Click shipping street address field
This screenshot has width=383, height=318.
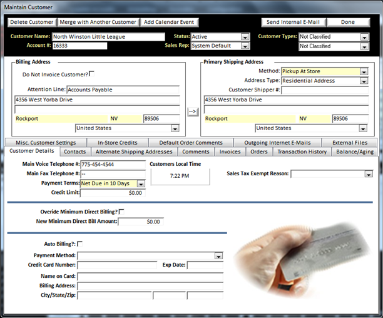click(x=286, y=100)
